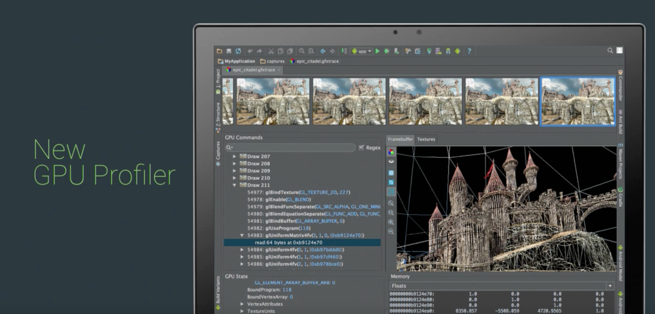This screenshot has width=655, height=314.
Task: Click the green Run app button
Action: [378, 51]
